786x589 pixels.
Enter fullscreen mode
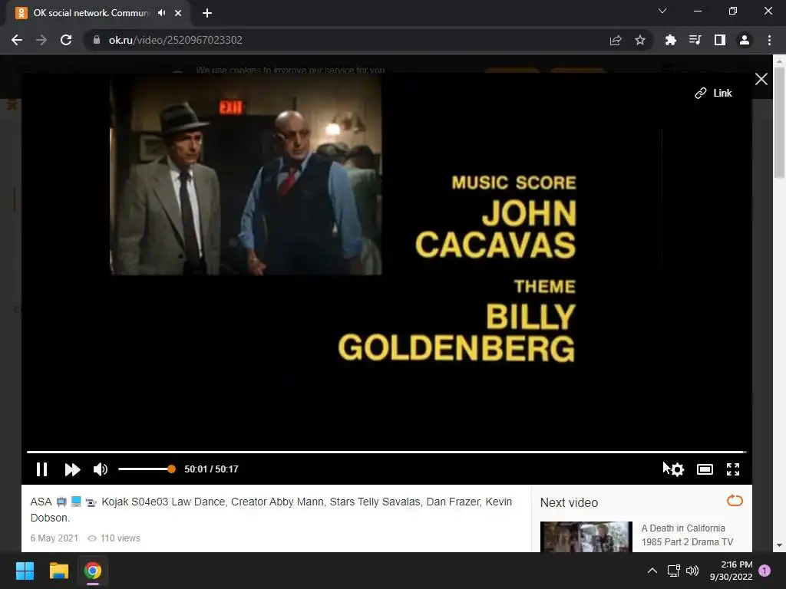pyautogui.click(x=733, y=469)
